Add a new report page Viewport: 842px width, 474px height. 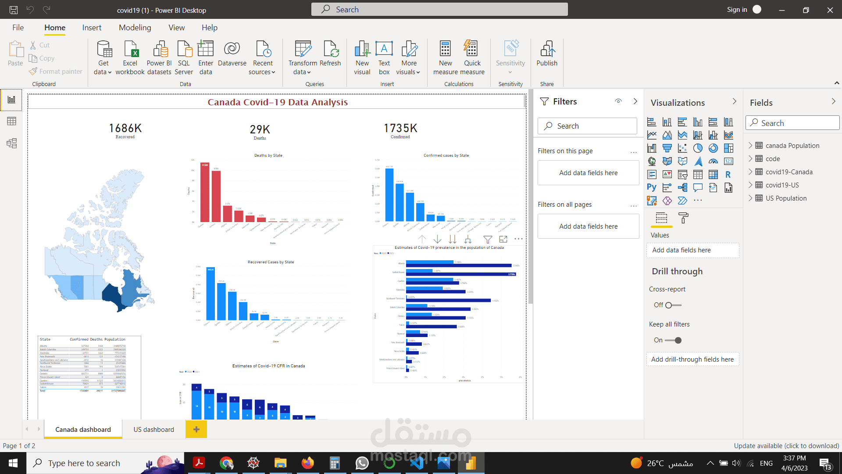point(196,429)
